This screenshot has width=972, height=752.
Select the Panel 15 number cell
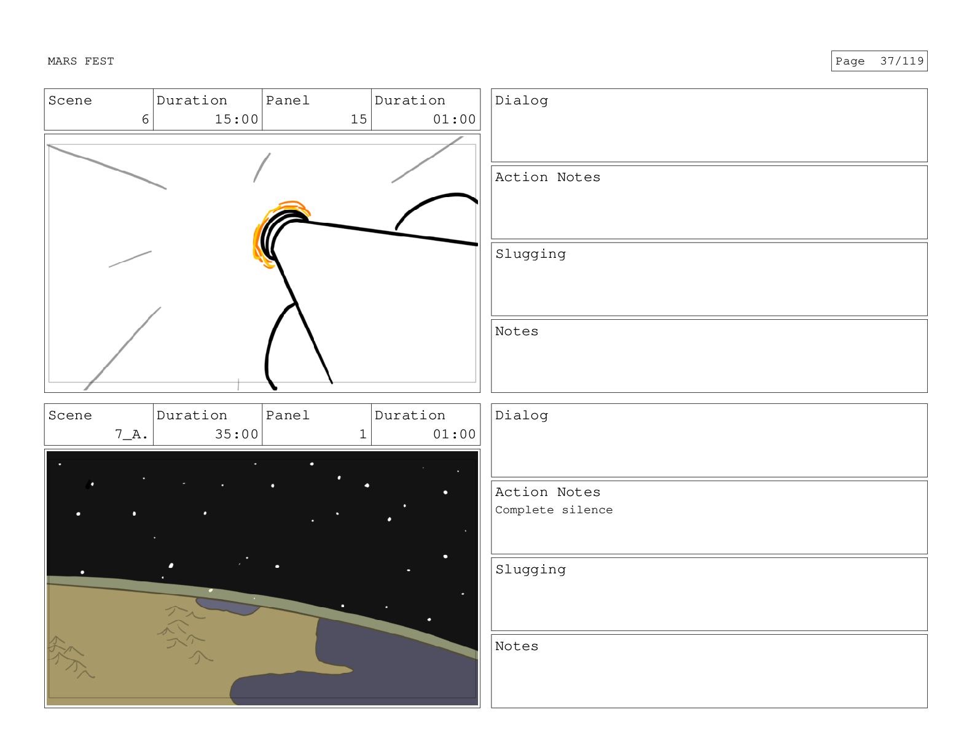pos(317,109)
